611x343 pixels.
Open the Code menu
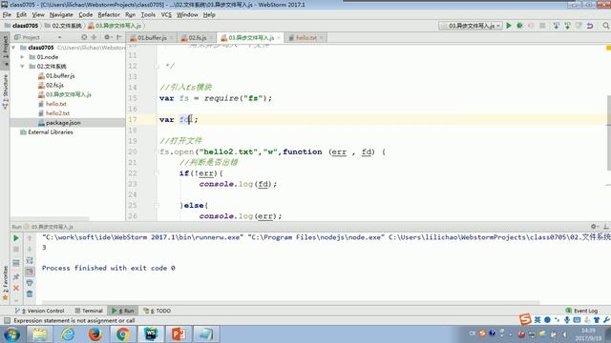tap(85, 15)
